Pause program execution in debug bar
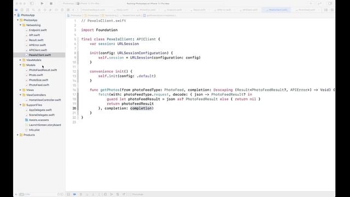This screenshot has width=350, height=197. point(81,194)
